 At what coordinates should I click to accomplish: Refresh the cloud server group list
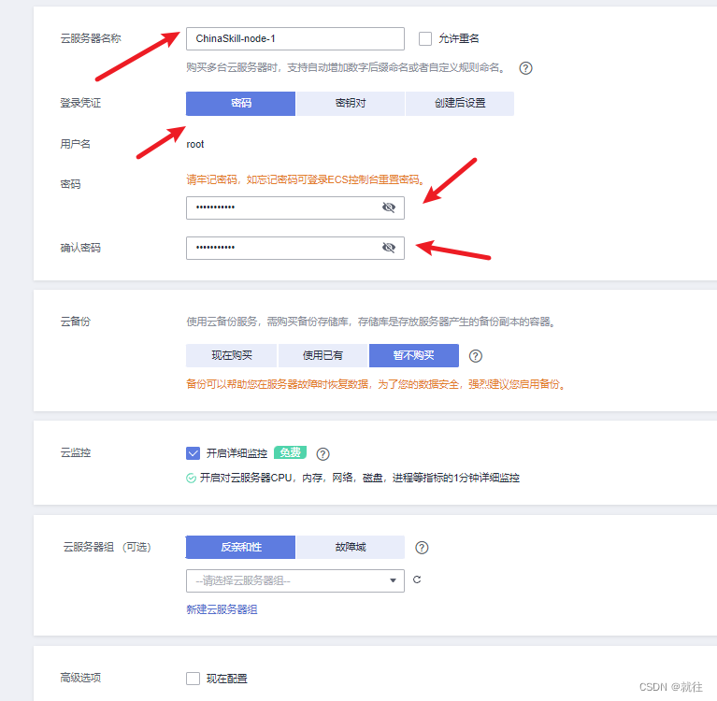tap(417, 579)
